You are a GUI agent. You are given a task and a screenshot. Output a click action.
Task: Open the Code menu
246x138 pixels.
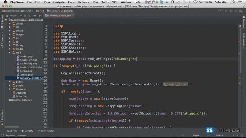71,2
